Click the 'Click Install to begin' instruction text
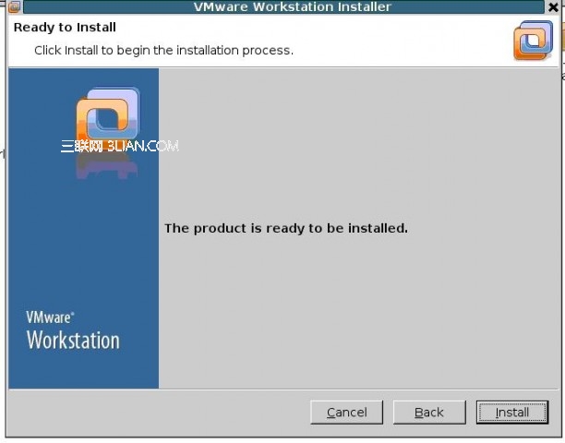Viewport: 565px width, 443px height. point(164,51)
